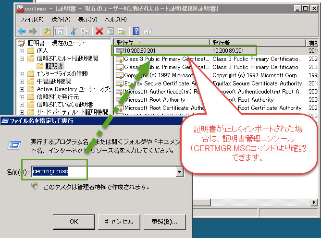Click the 信頼された発行元 folder icon
The height and width of the screenshot is (238, 321).
click(31, 97)
